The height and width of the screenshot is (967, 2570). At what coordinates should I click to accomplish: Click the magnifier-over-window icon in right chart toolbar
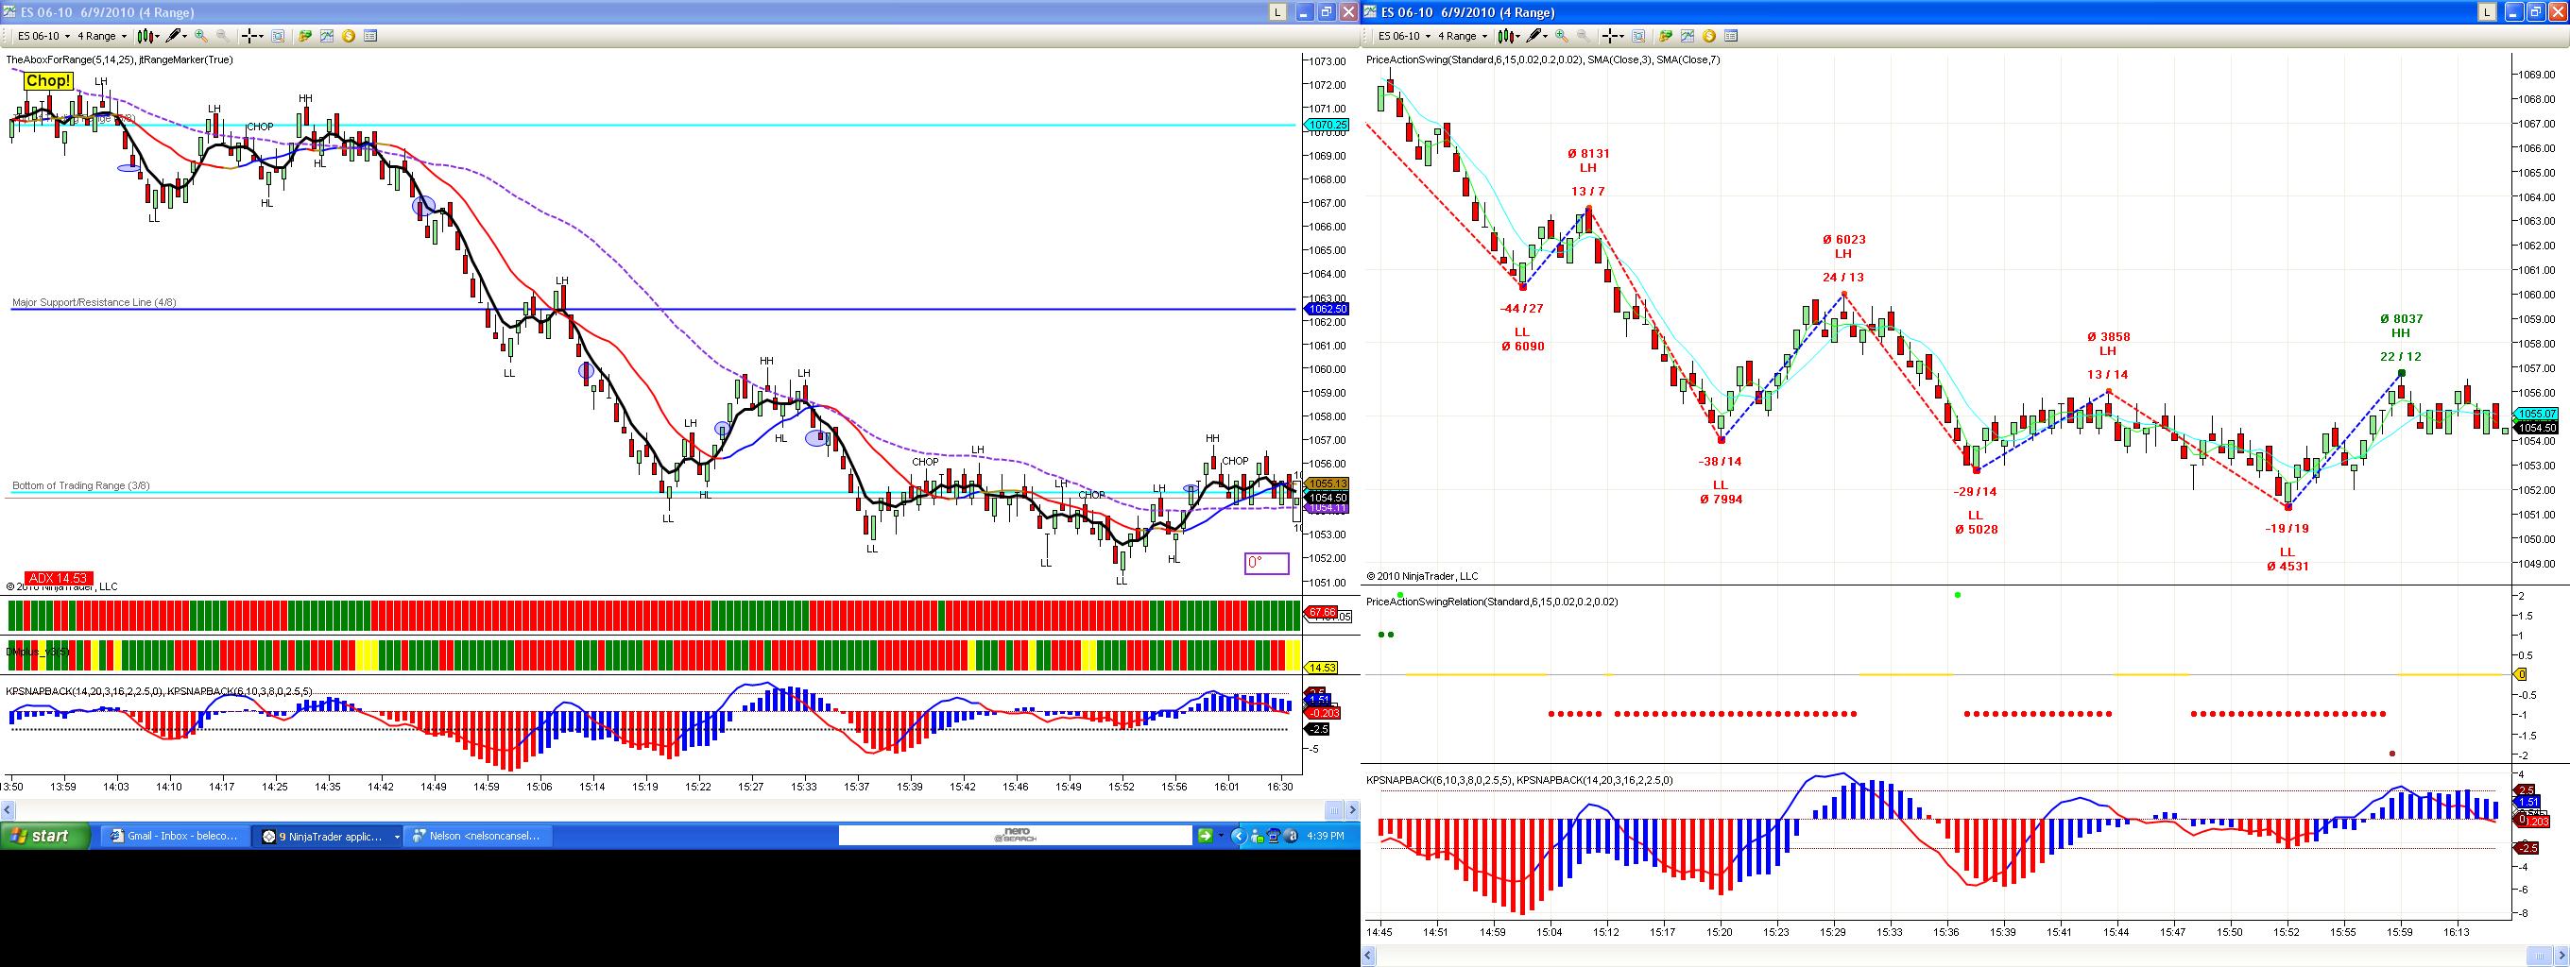pyautogui.click(x=1638, y=36)
